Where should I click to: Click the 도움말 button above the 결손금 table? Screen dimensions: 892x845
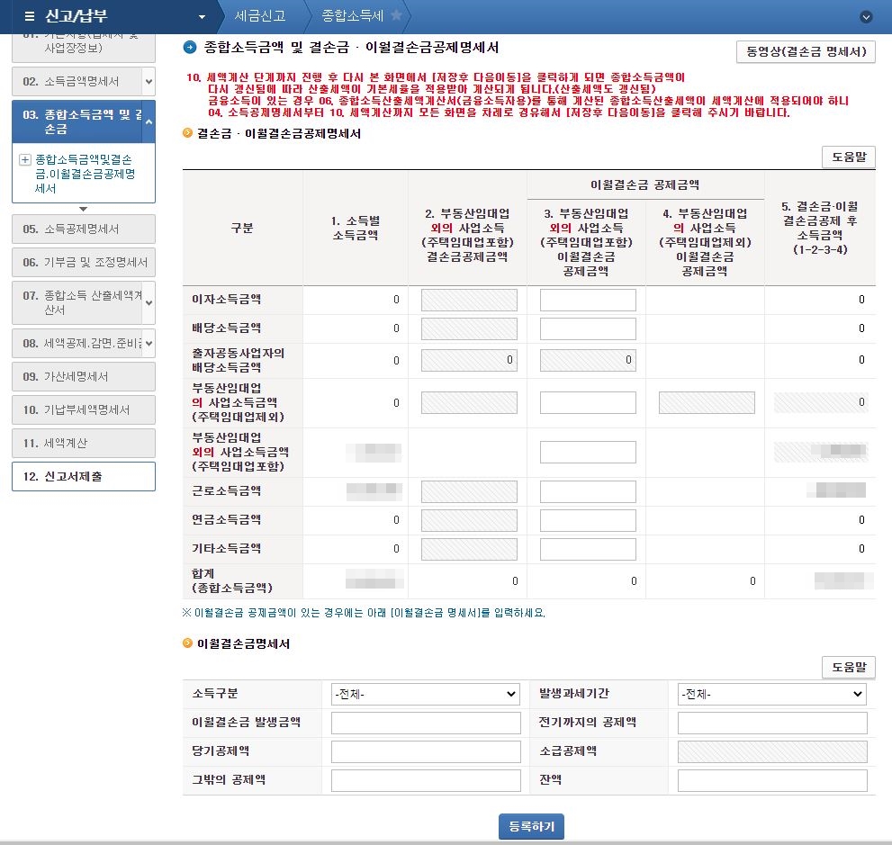click(848, 157)
